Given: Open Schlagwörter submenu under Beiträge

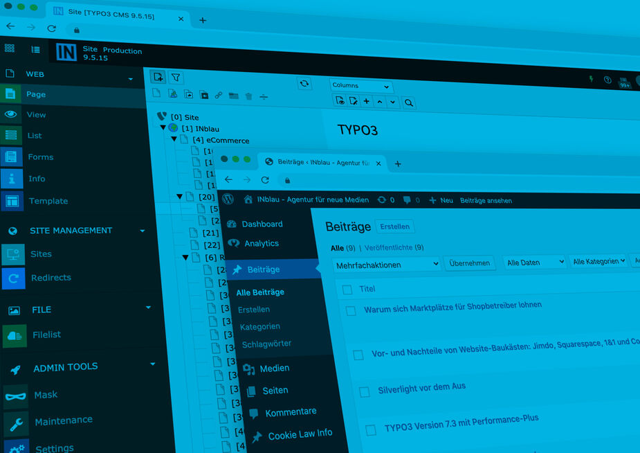Looking at the screenshot, I should point(266,344).
